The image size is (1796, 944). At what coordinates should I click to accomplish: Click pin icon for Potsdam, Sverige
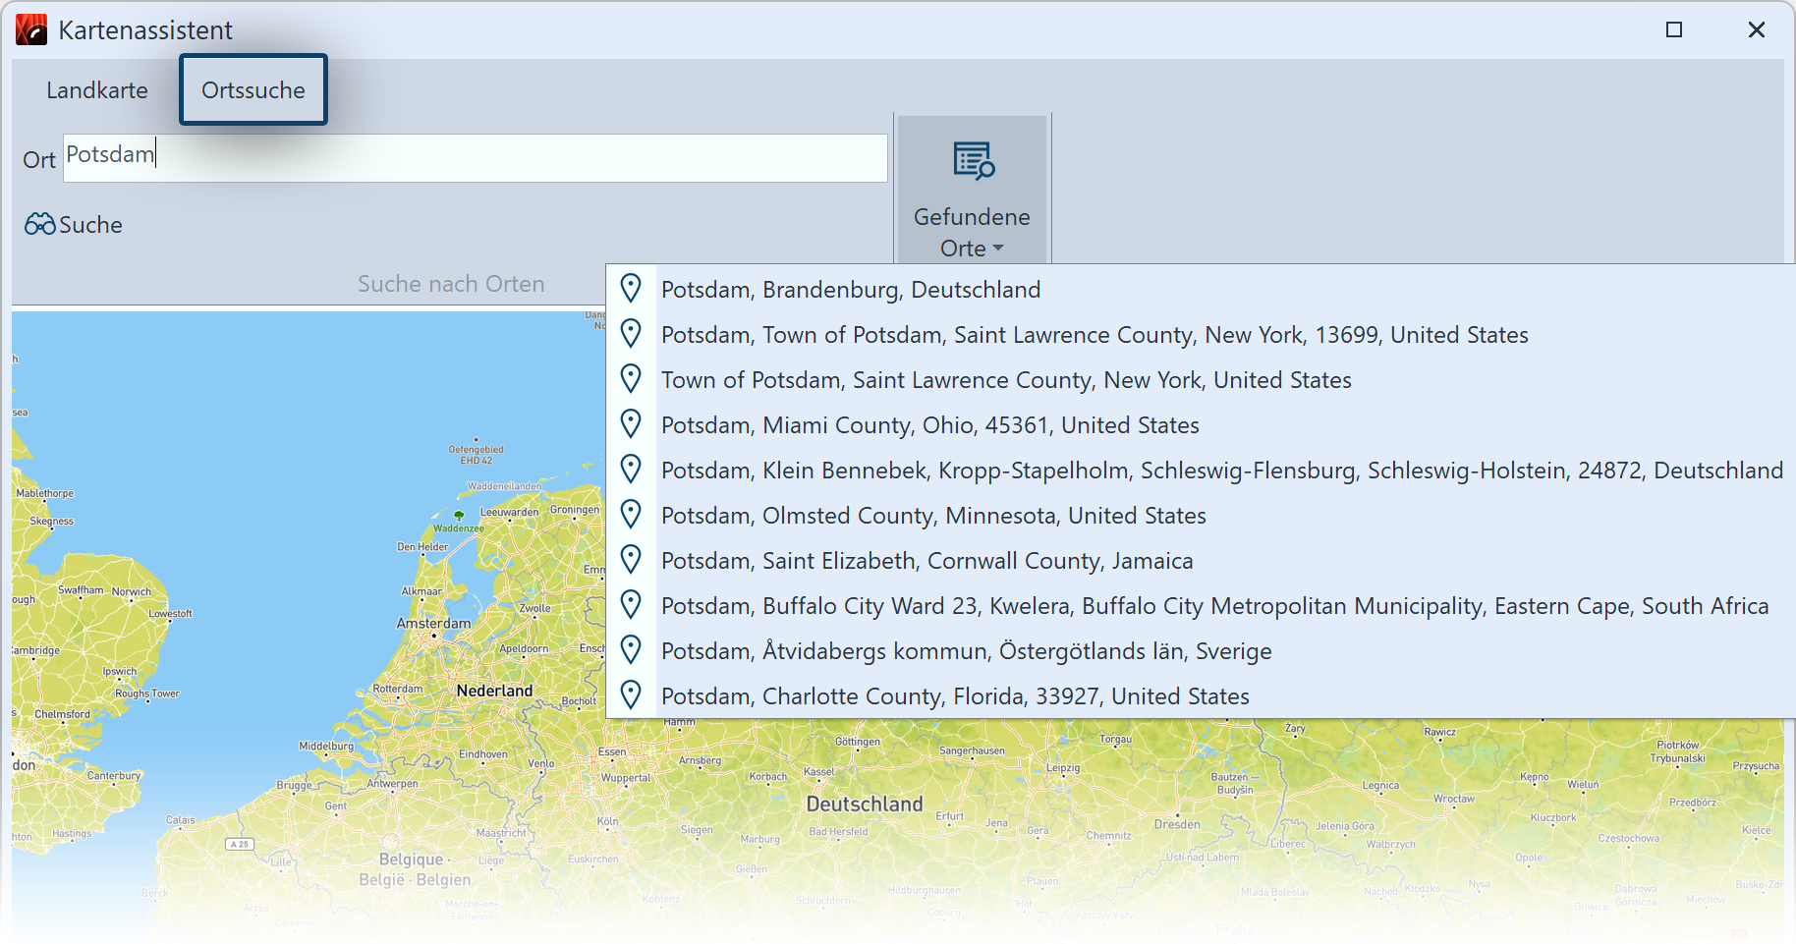pyautogui.click(x=631, y=650)
